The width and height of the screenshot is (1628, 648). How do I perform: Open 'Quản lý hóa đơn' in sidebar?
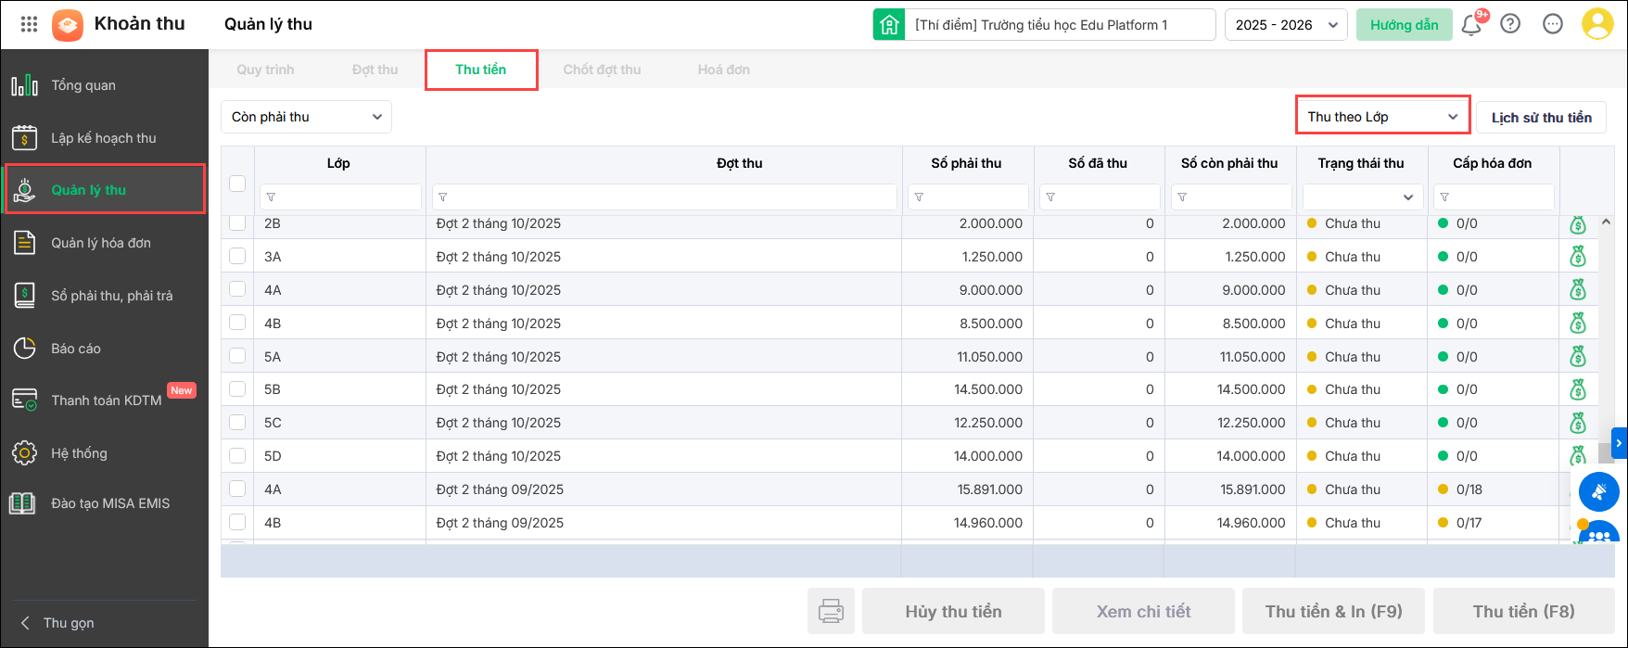[x=101, y=243]
